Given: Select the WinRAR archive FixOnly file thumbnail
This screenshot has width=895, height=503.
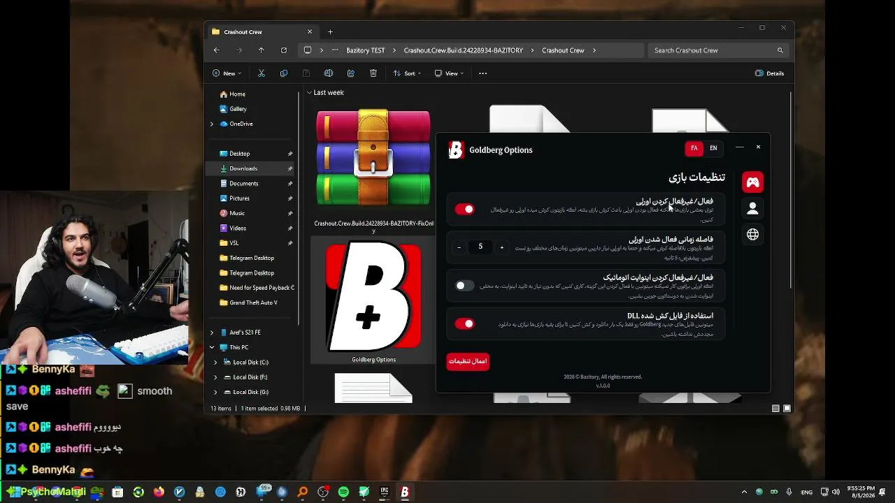Looking at the screenshot, I should coord(373,158).
